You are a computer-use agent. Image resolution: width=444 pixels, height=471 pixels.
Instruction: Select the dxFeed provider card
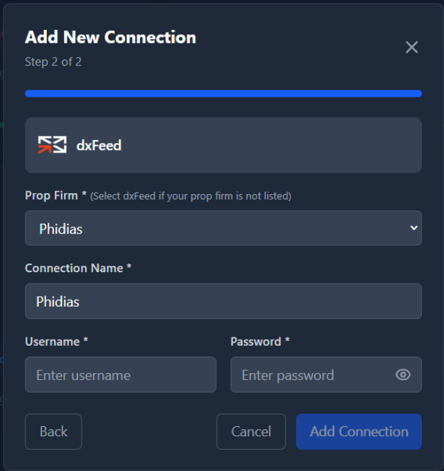tap(223, 145)
